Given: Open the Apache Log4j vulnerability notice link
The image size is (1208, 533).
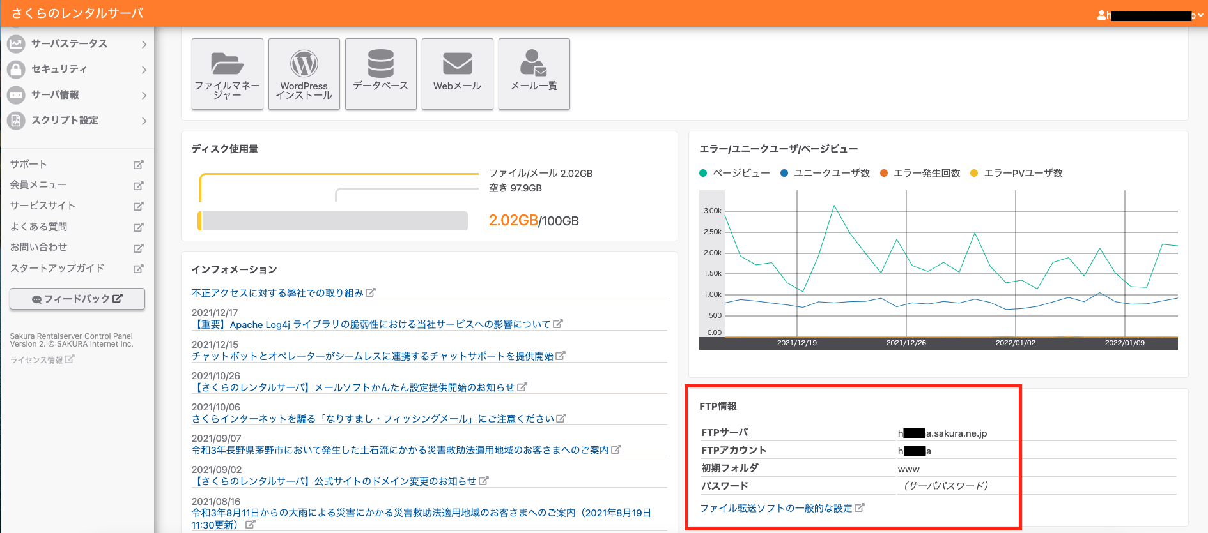Looking at the screenshot, I should point(371,324).
